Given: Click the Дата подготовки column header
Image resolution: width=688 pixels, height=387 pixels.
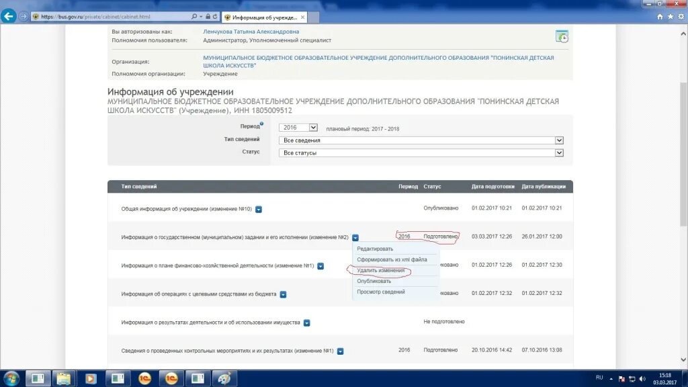Looking at the screenshot, I should 492,187.
